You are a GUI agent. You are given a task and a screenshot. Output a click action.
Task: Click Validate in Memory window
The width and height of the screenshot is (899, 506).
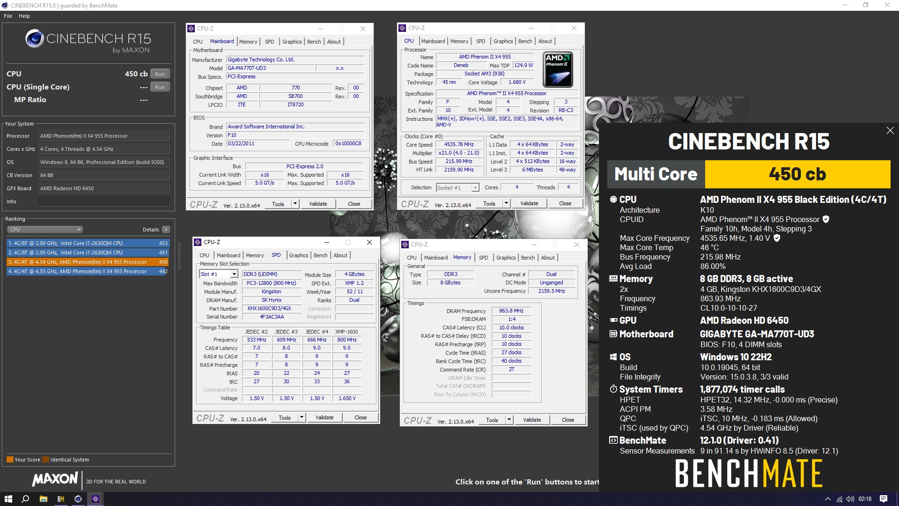tap(532, 420)
